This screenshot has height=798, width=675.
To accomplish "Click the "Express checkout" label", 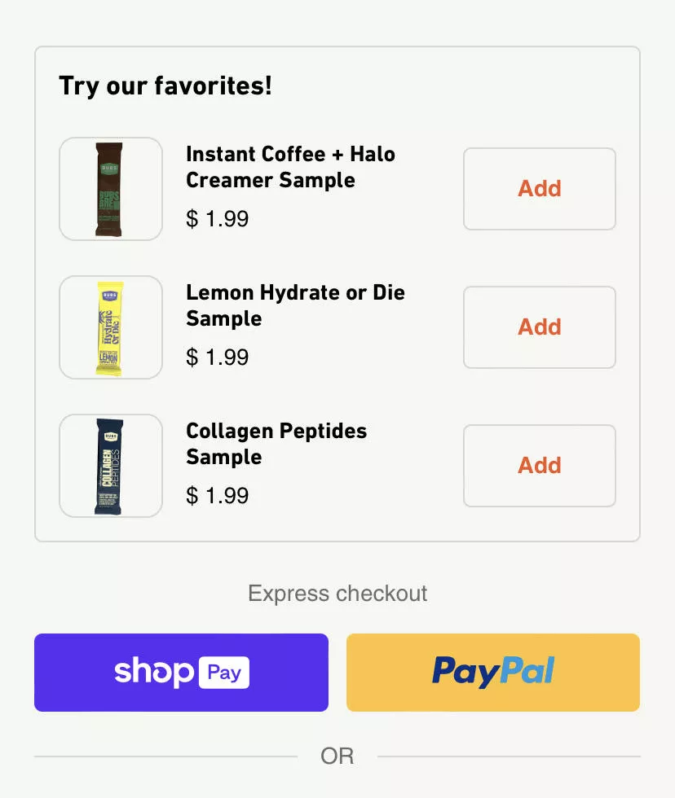I will [x=337, y=594].
